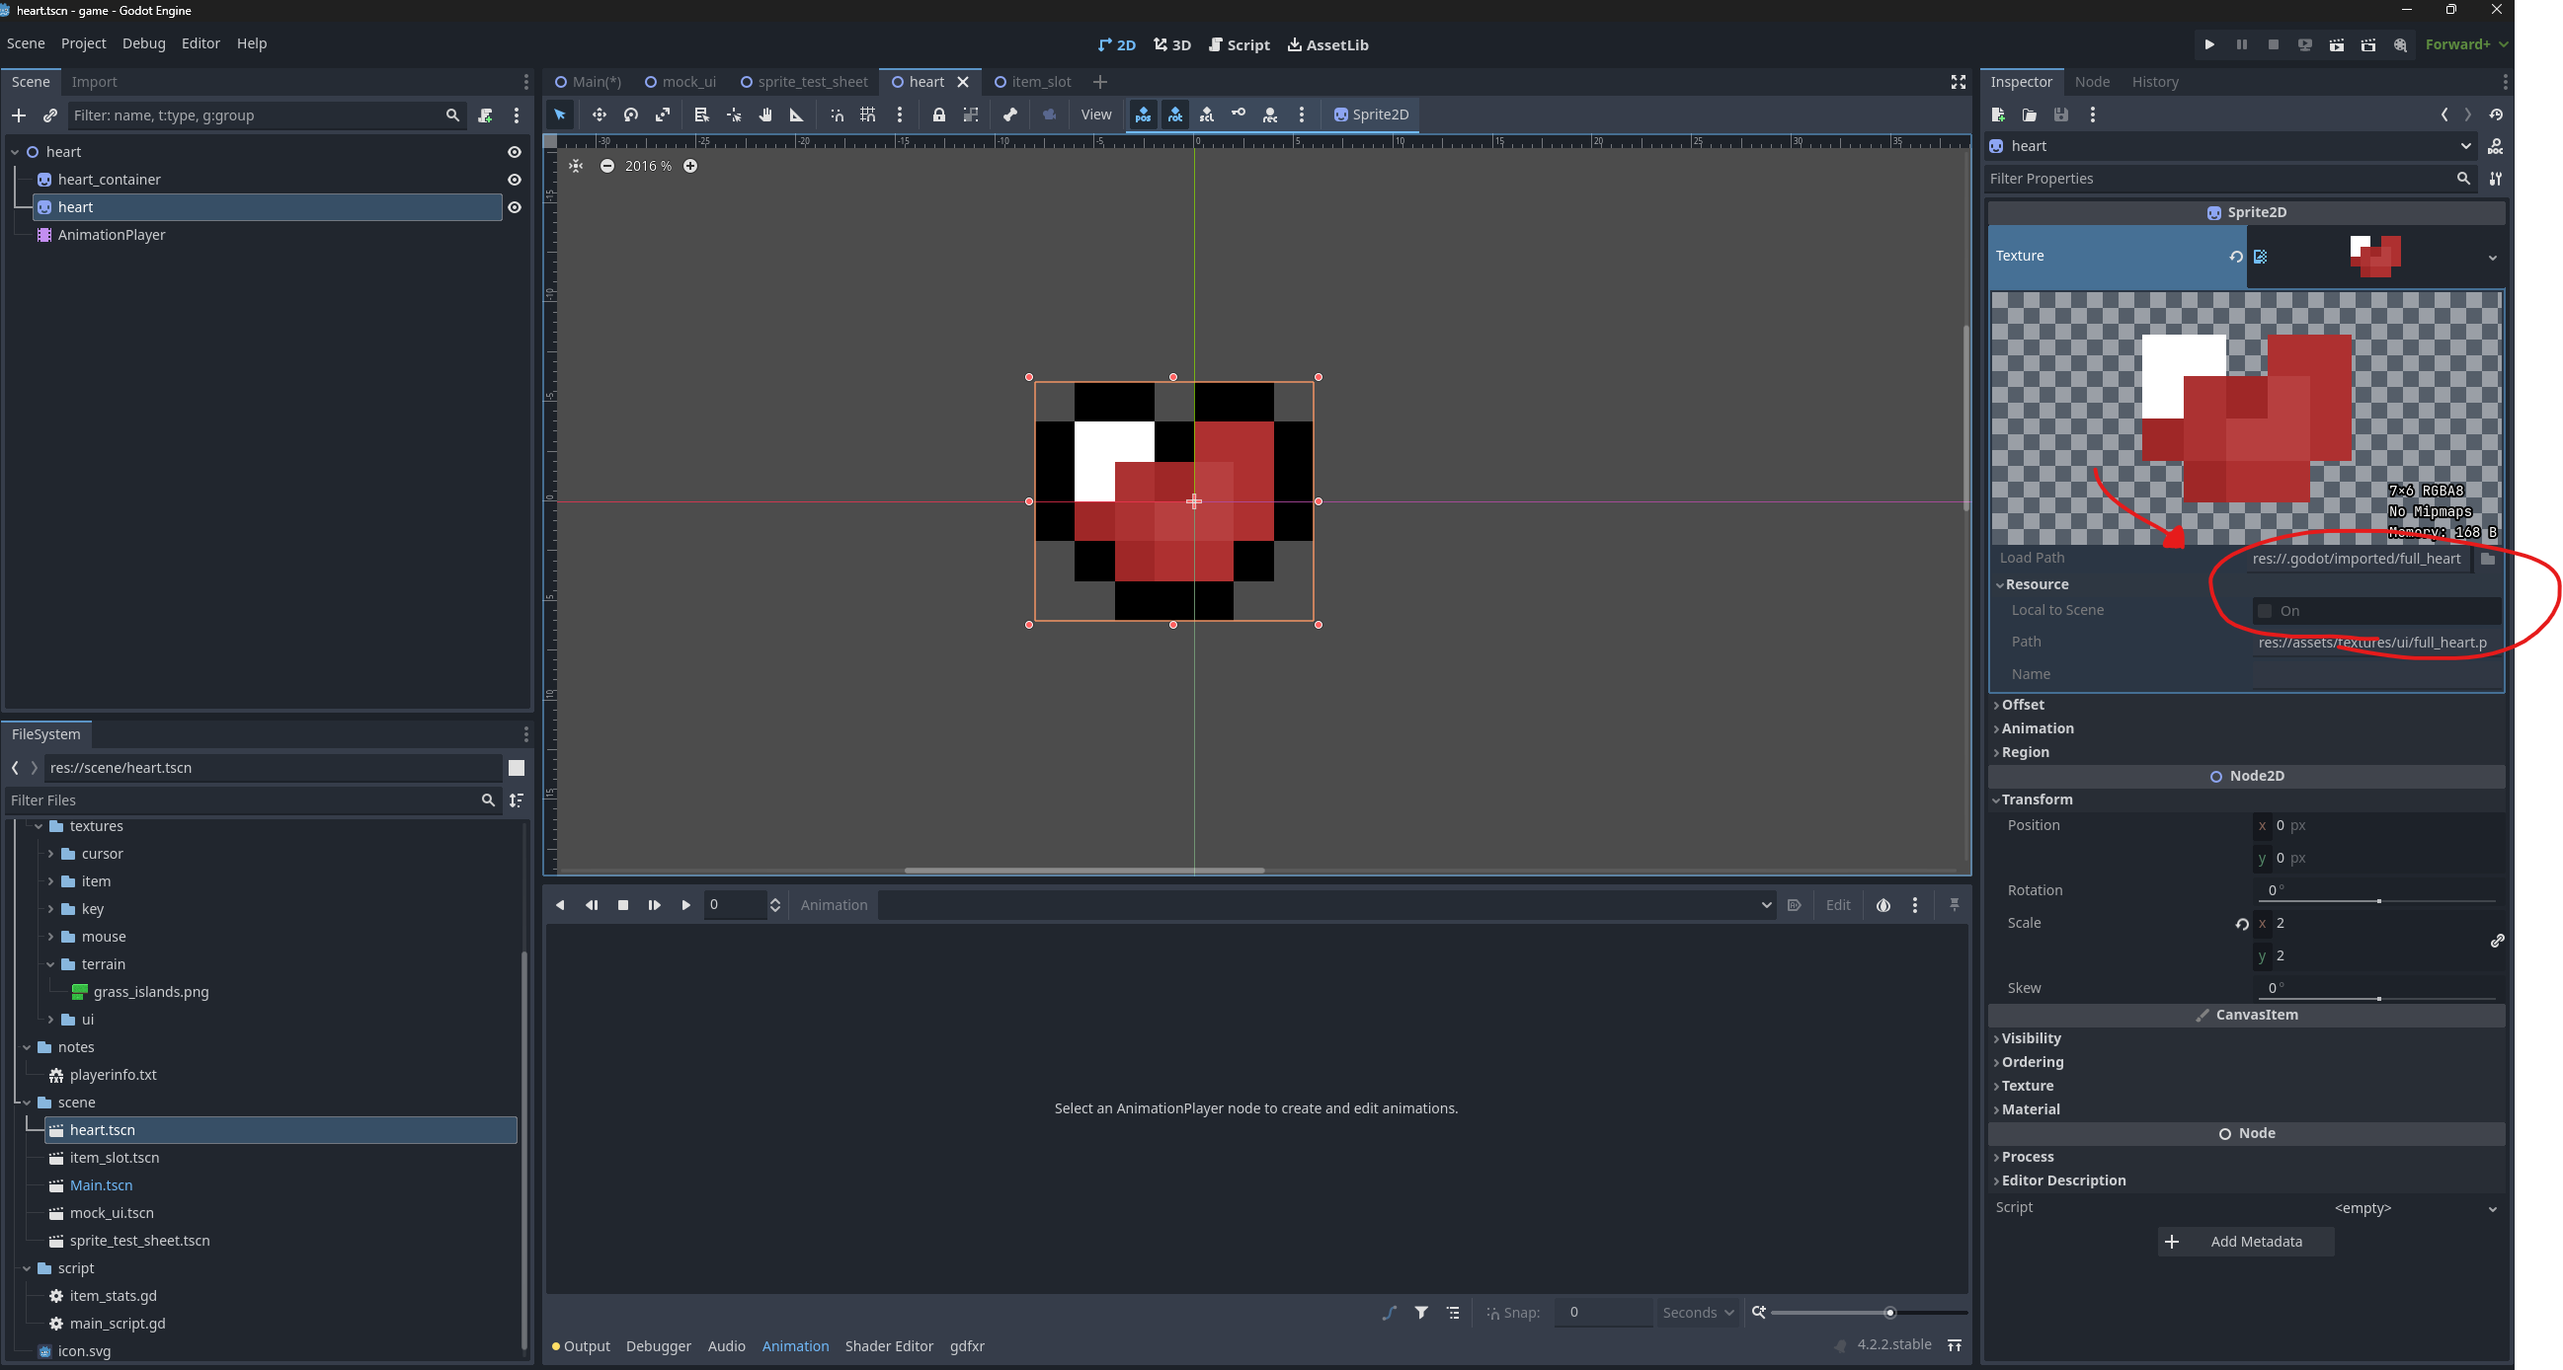Switch to the mock_ui scene tab

681,82
